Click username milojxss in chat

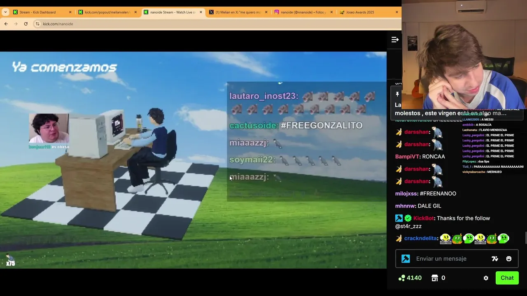407,194
